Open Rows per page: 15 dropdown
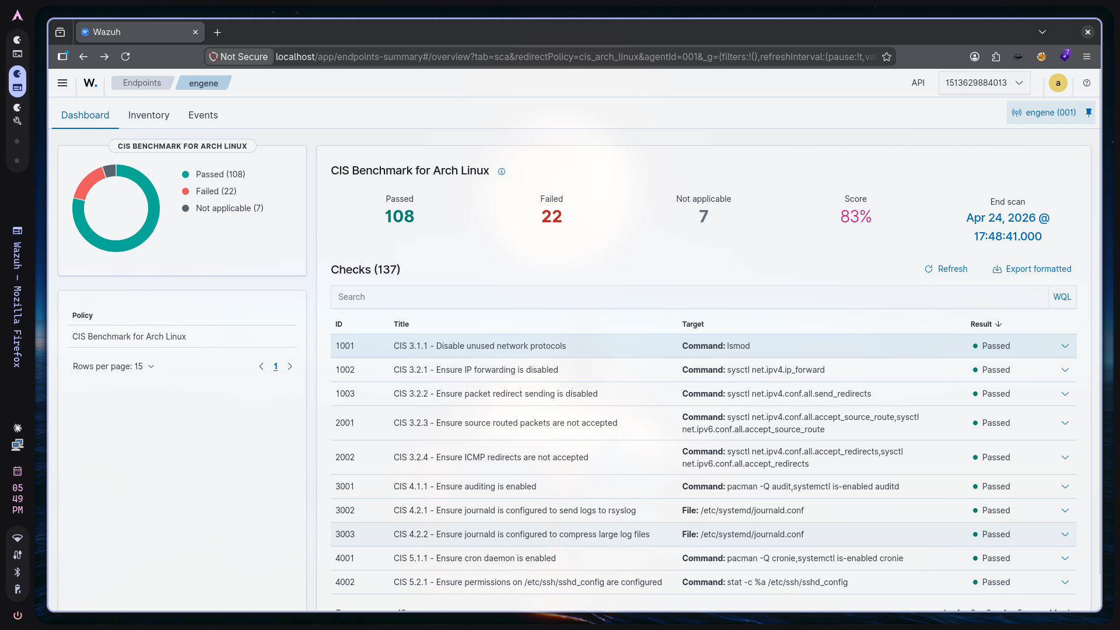Screen dimensions: 1120x630 coord(113,366)
